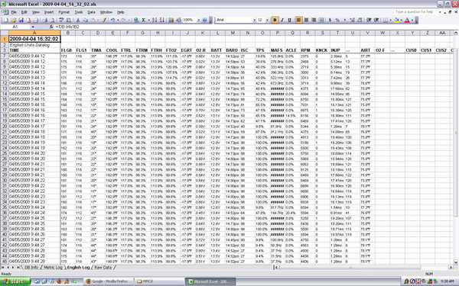This screenshot has width=459, height=286.
Task: Select row header 20
Action: tap(5, 127)
